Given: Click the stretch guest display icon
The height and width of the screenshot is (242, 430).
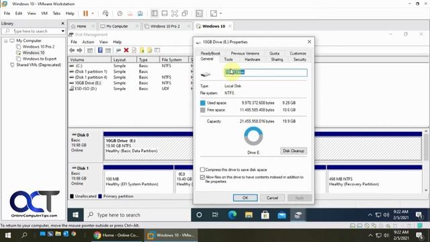Looking at the screenshot, I should point(214,13).
